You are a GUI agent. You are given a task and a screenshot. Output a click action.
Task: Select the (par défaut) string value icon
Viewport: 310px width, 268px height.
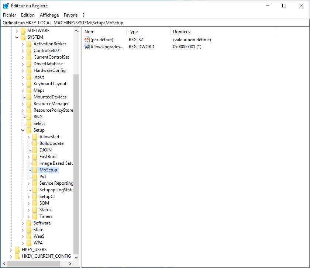(x=87, y=40)
